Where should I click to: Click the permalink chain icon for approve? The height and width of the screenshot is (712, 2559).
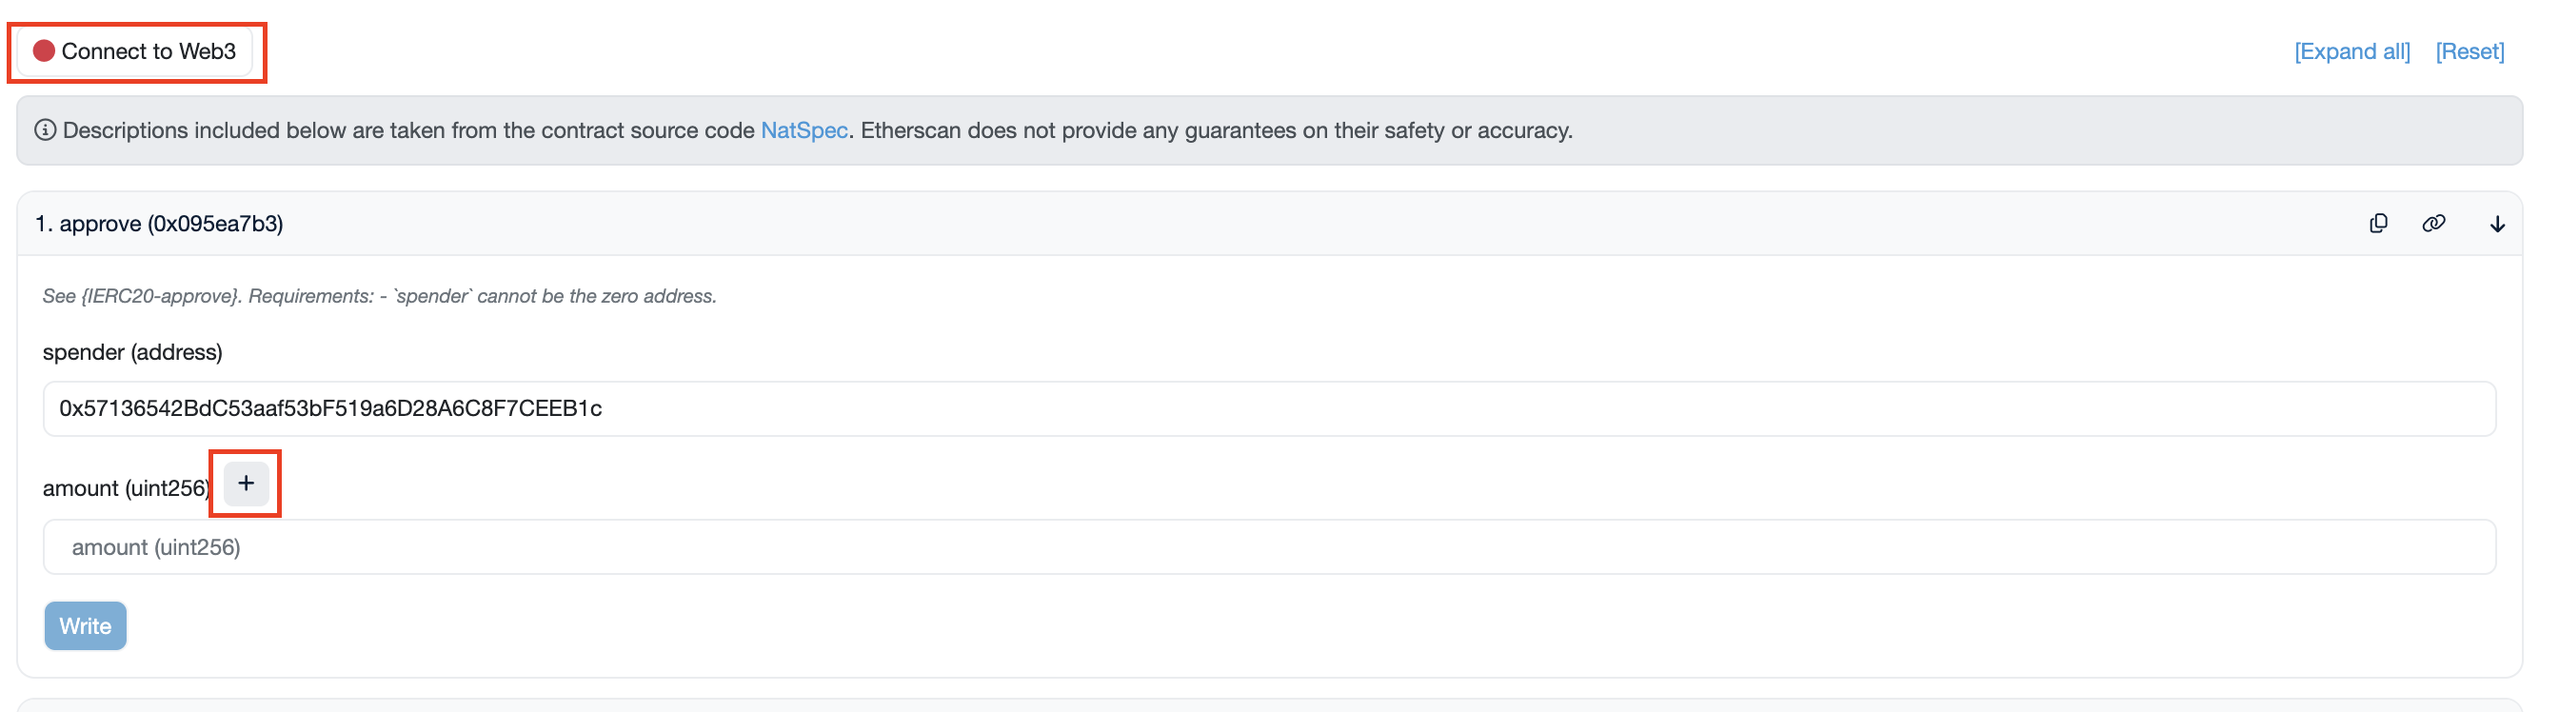click(2432, 224)
